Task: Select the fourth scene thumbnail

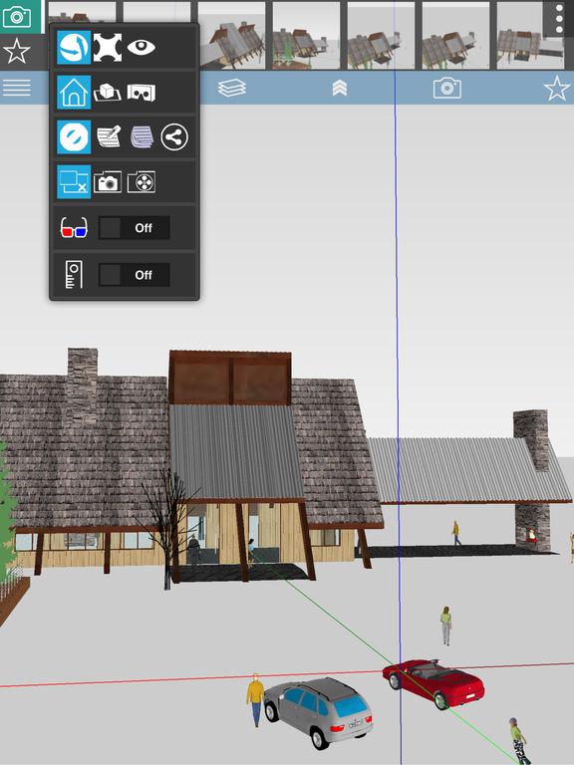Action: click(x=306, y=35)
